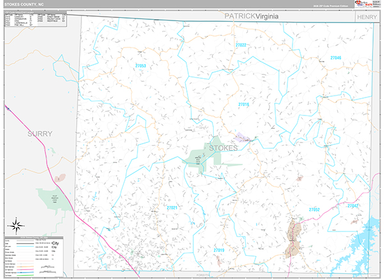Click the 'STOKES COUNTY, NC' title
This screenshot has width=384, height=279.
[x=24, y=4]
